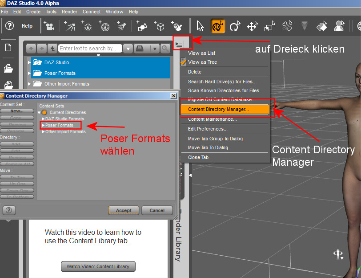361x278 pixels.
Task: Close the Content Directory Manager dialog
Action: [x=174, y=96]
